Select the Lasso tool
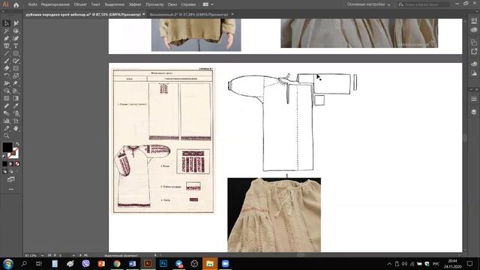 (16, 31)
